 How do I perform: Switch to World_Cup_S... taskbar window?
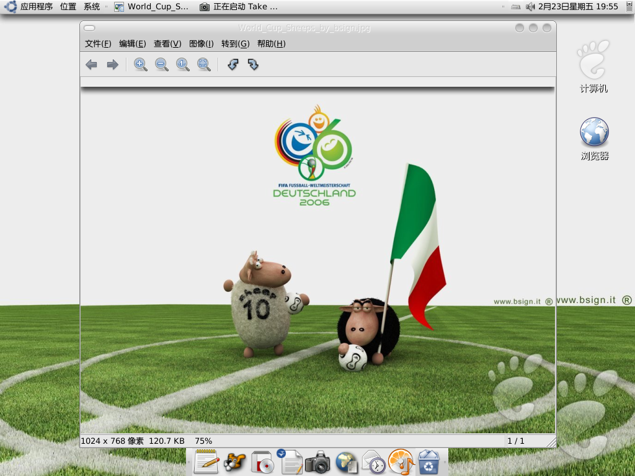[x=152, y=6]
